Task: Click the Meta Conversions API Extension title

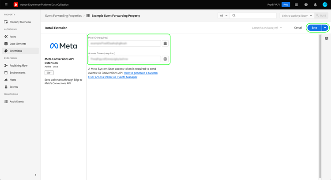Action: pos(59,61)
